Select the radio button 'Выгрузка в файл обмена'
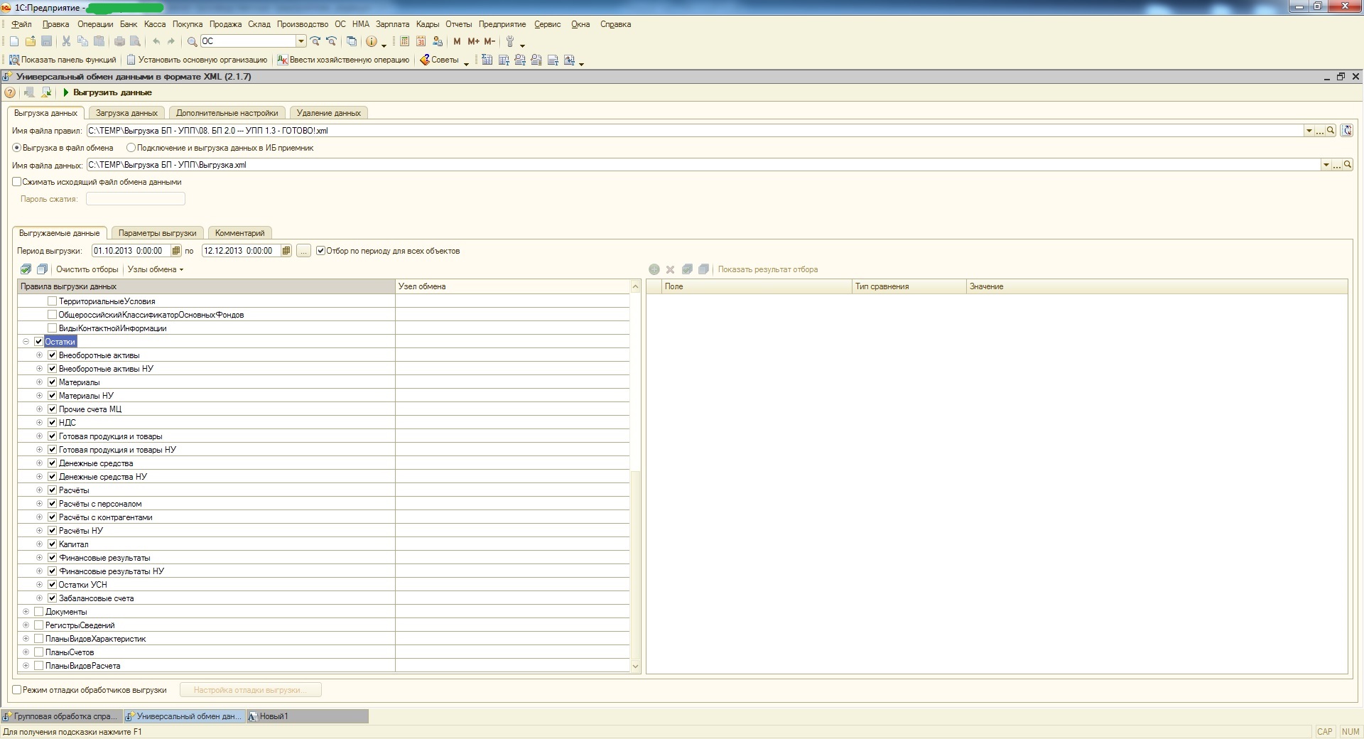 click(x=17, y=148)
